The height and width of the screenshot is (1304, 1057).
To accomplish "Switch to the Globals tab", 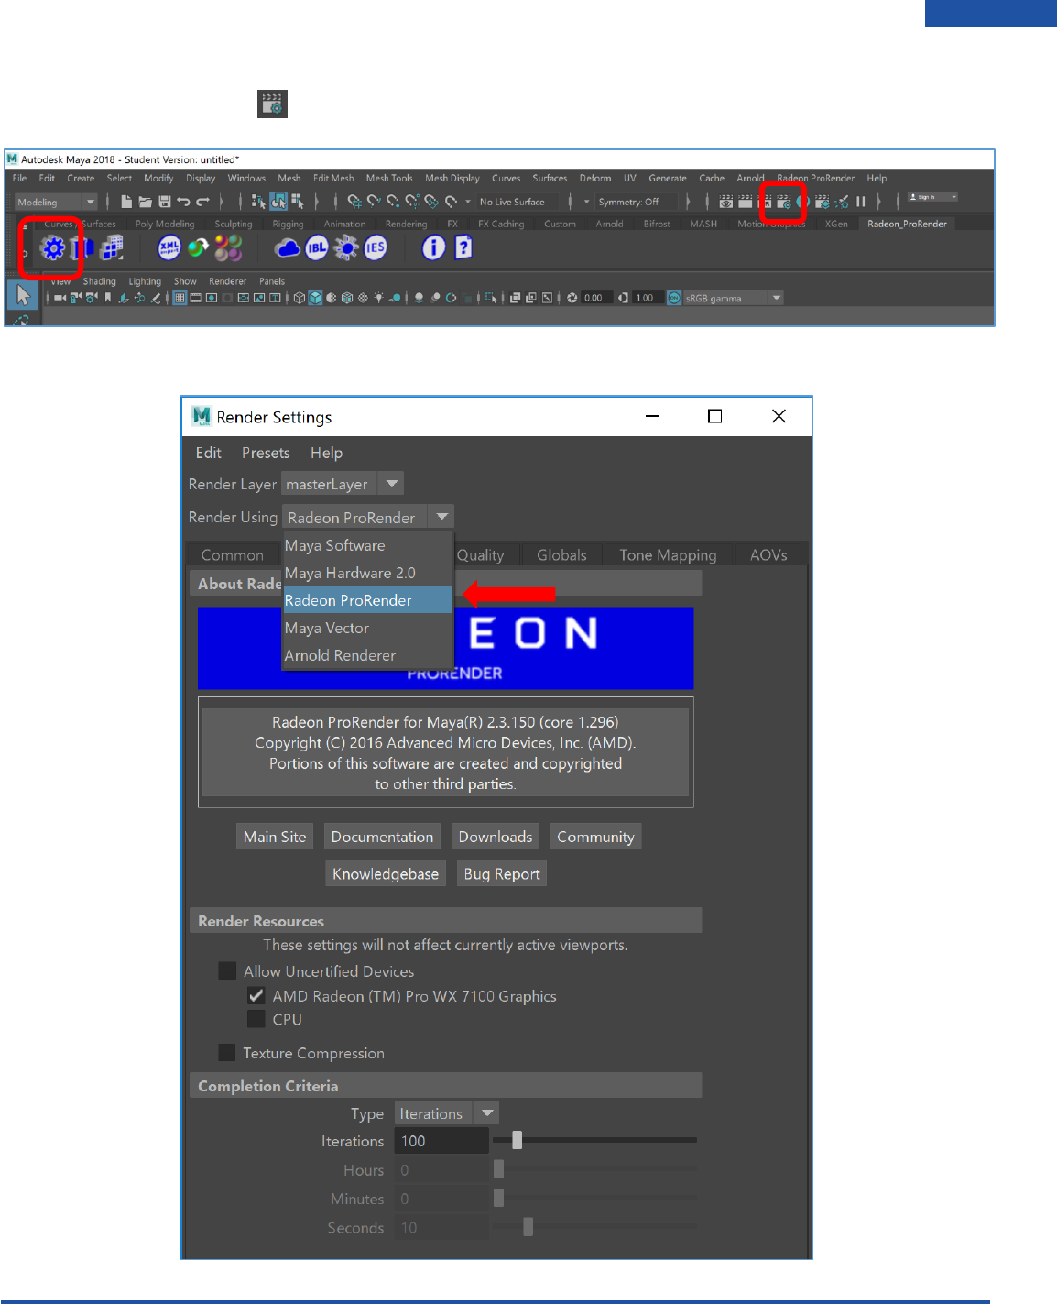I will pos(561,554).
